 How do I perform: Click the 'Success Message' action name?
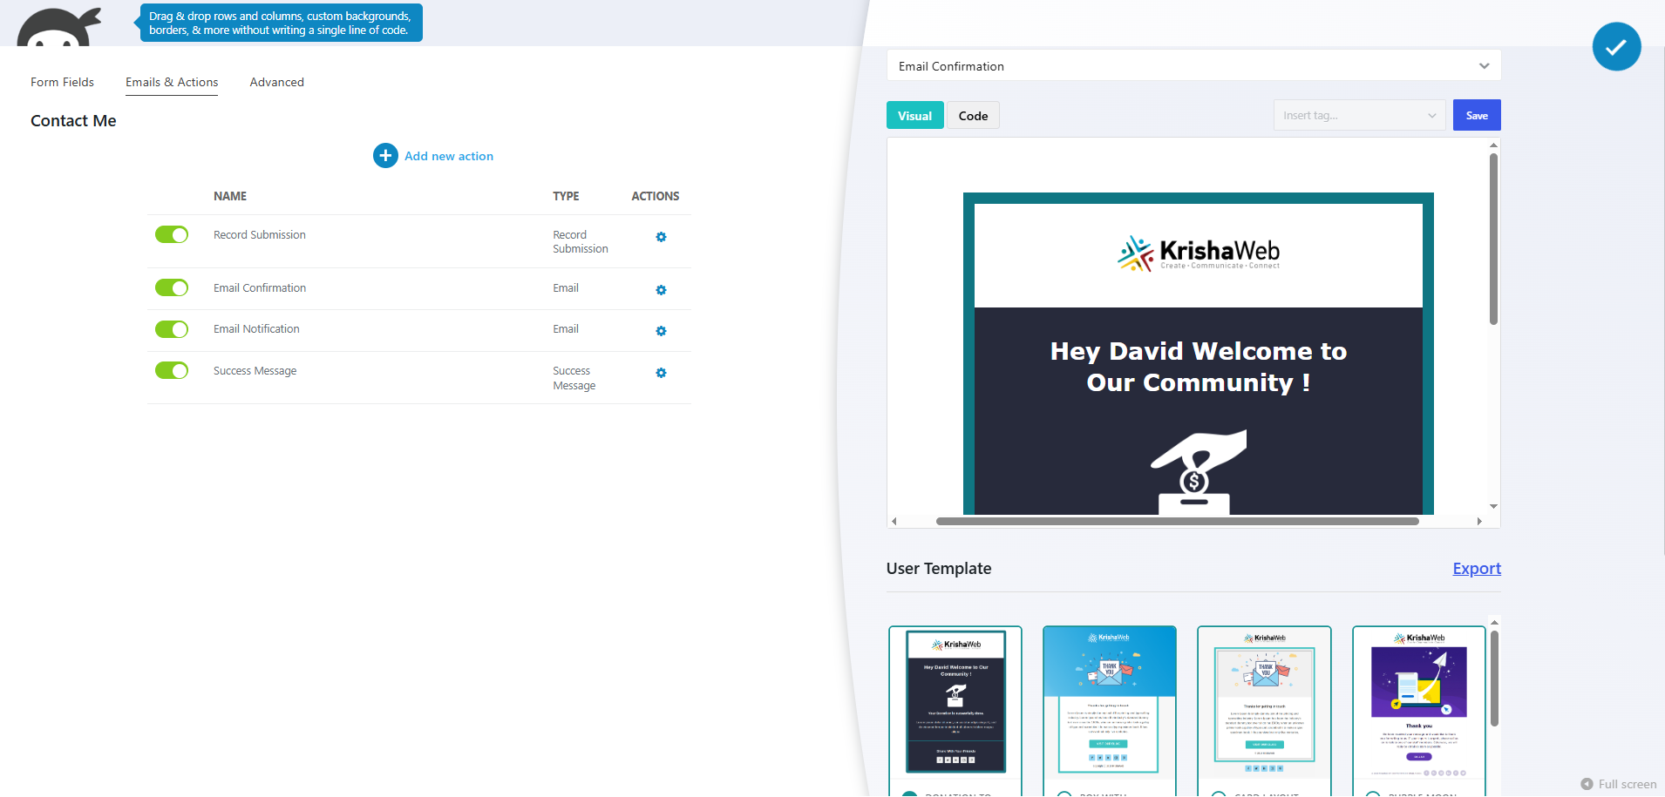[x=255, y=371]
